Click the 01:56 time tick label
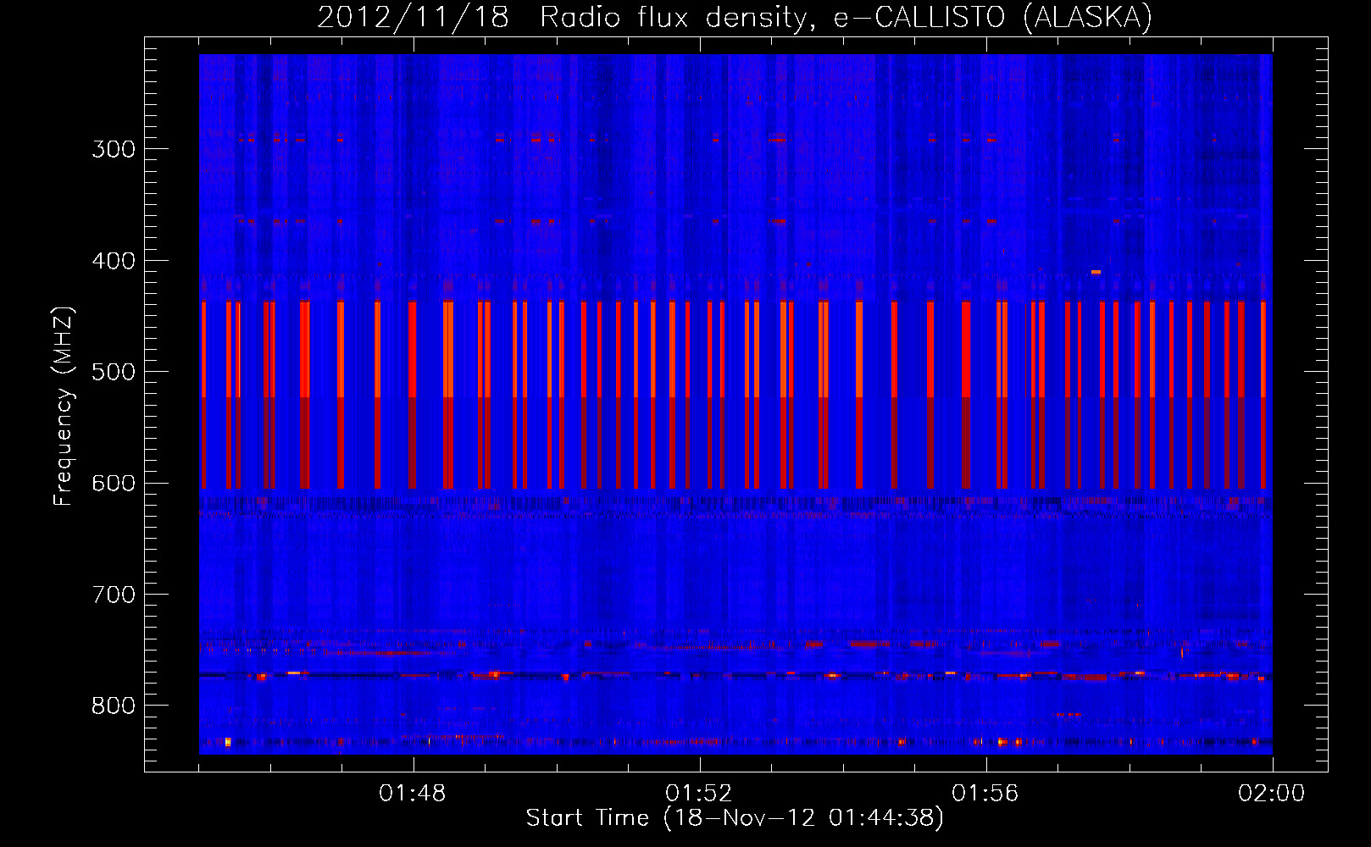1371x847 pixels. pyautogui.click(x=985, y=794)
